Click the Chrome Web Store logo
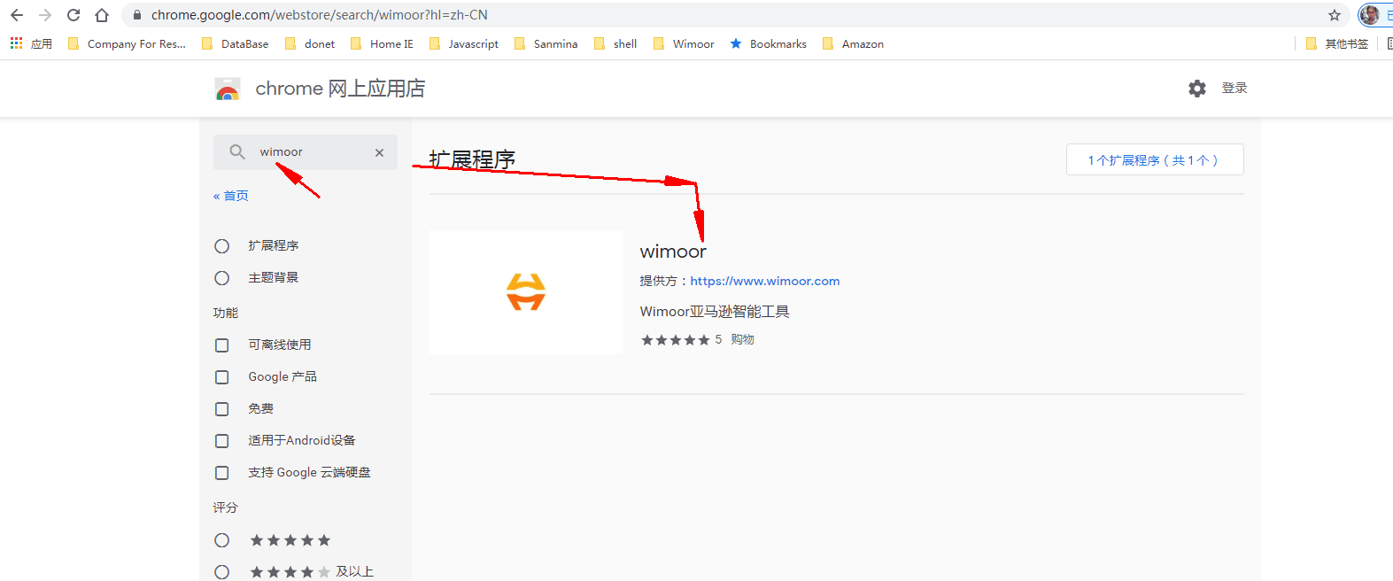 pyautogui.click(x=228, y=89)
